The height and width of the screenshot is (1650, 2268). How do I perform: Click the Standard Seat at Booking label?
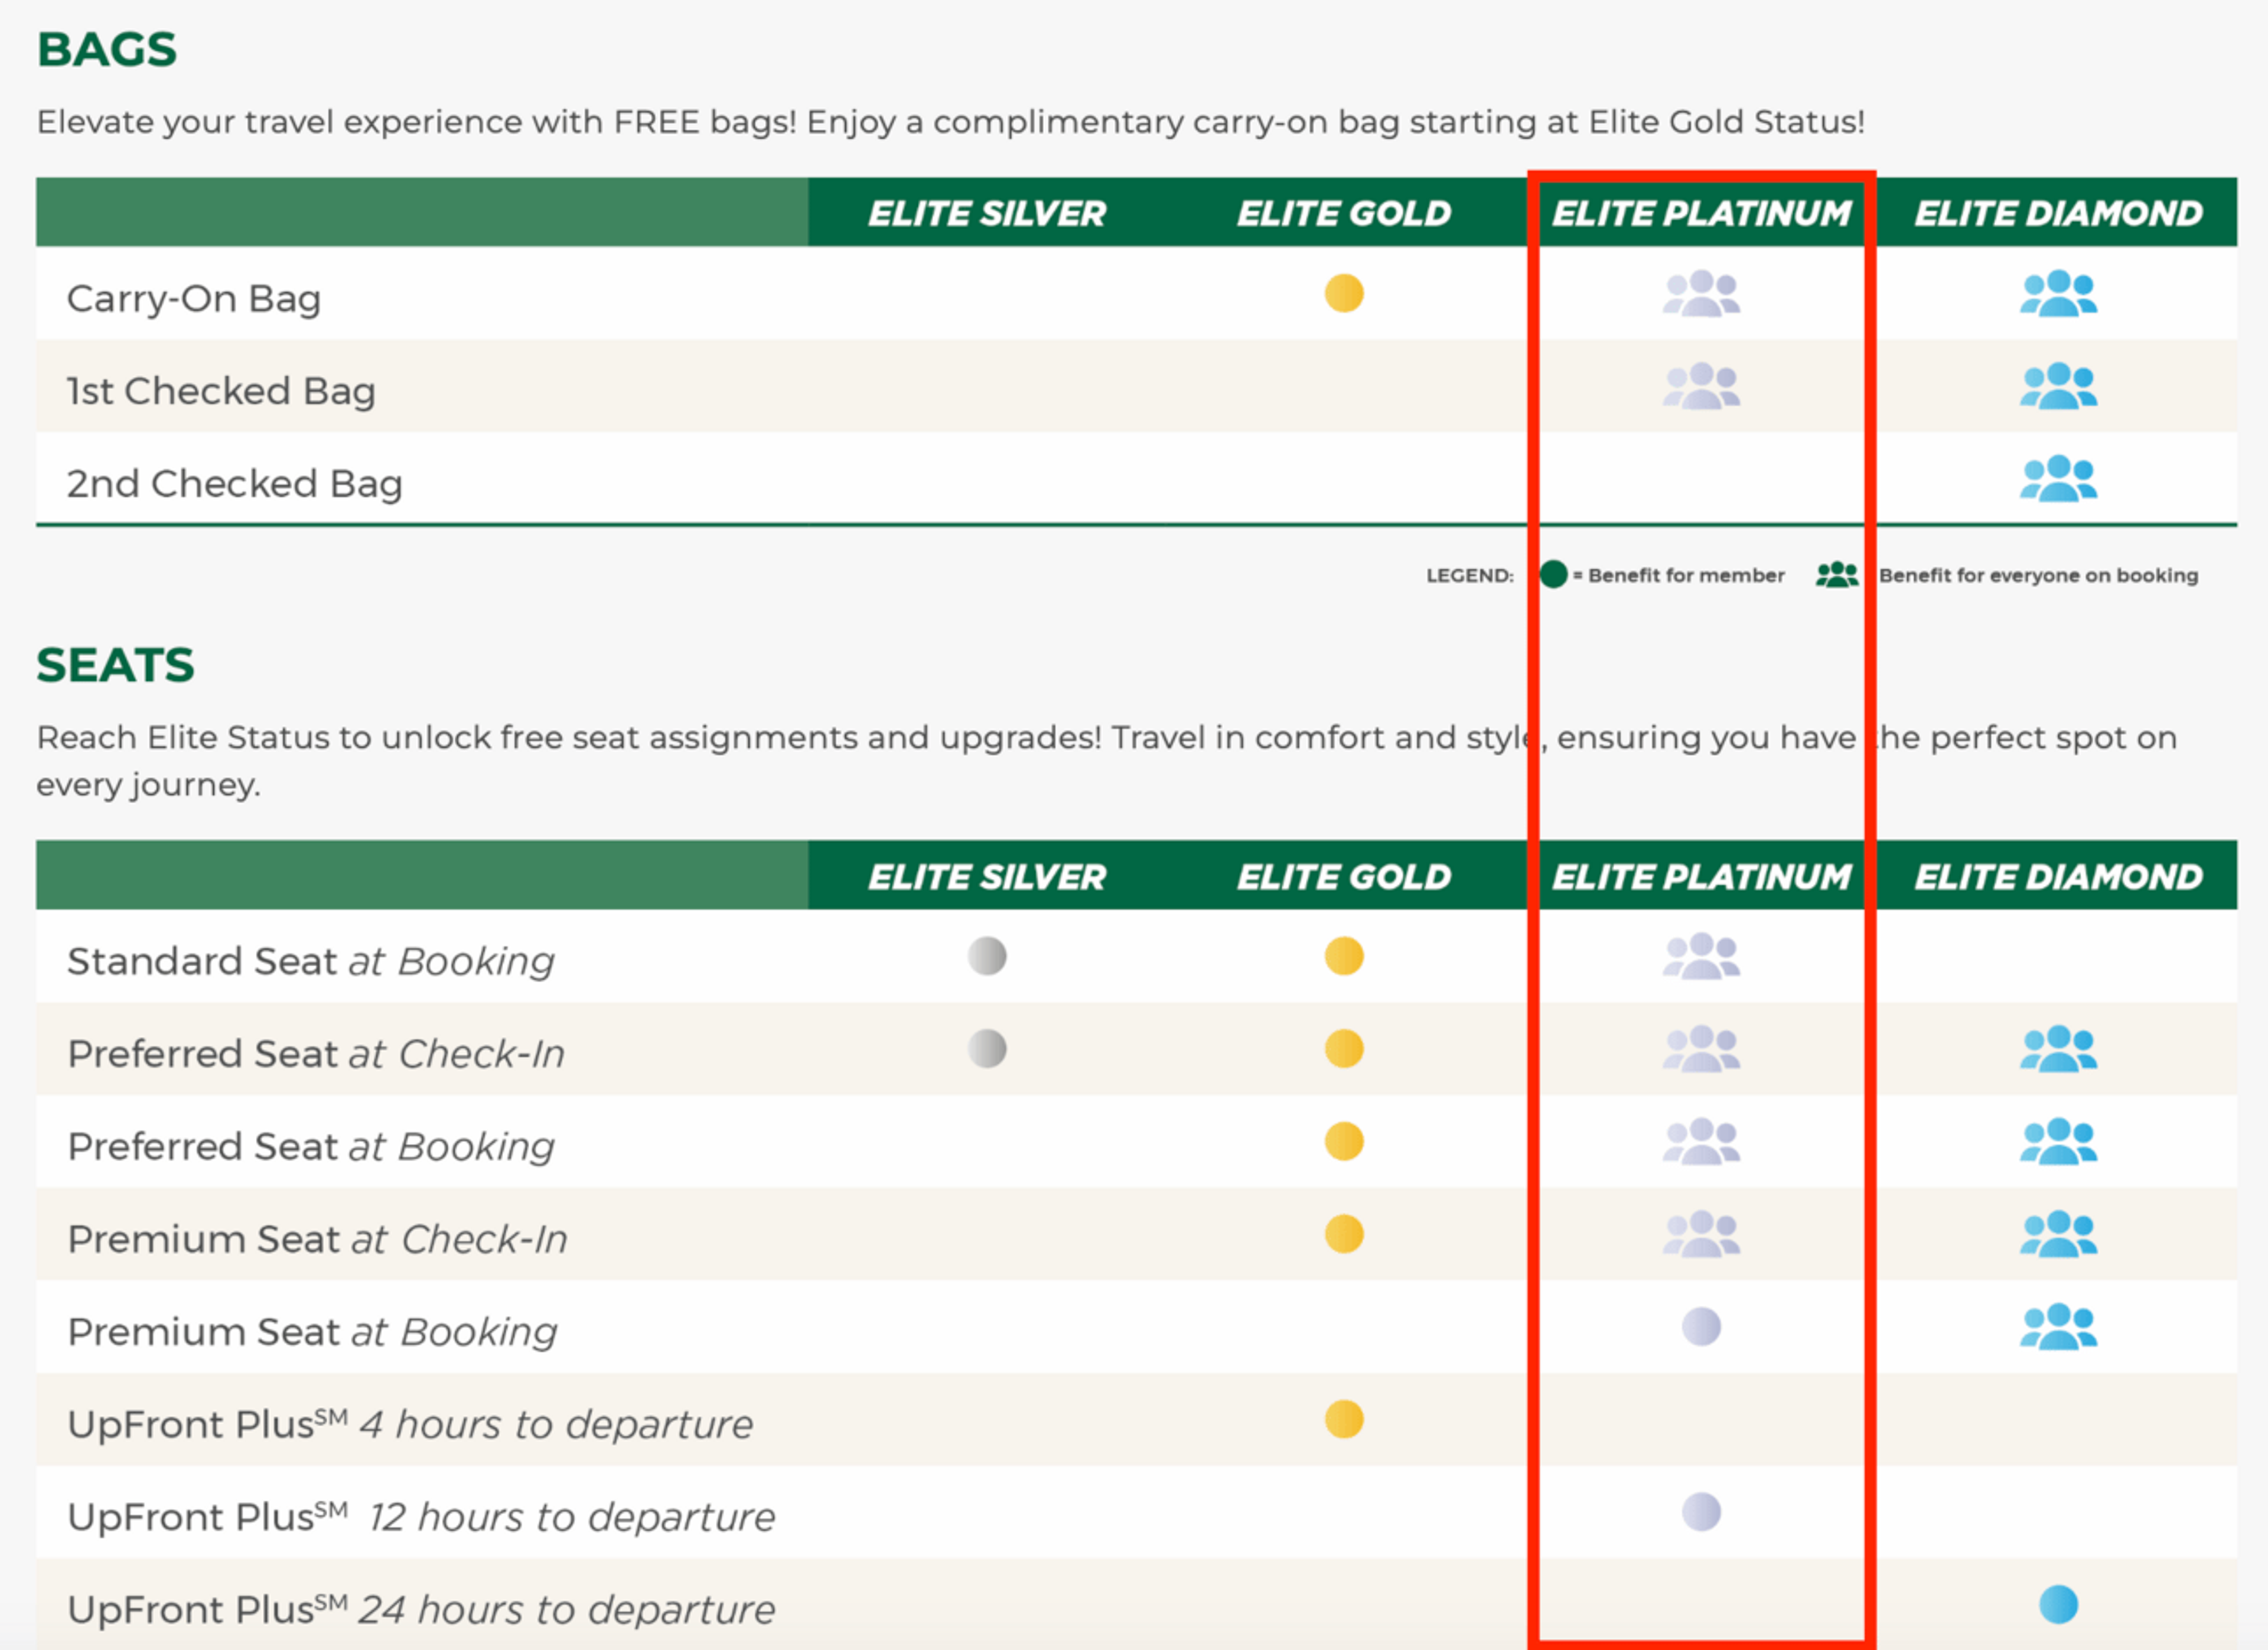(x=311, y=961)
